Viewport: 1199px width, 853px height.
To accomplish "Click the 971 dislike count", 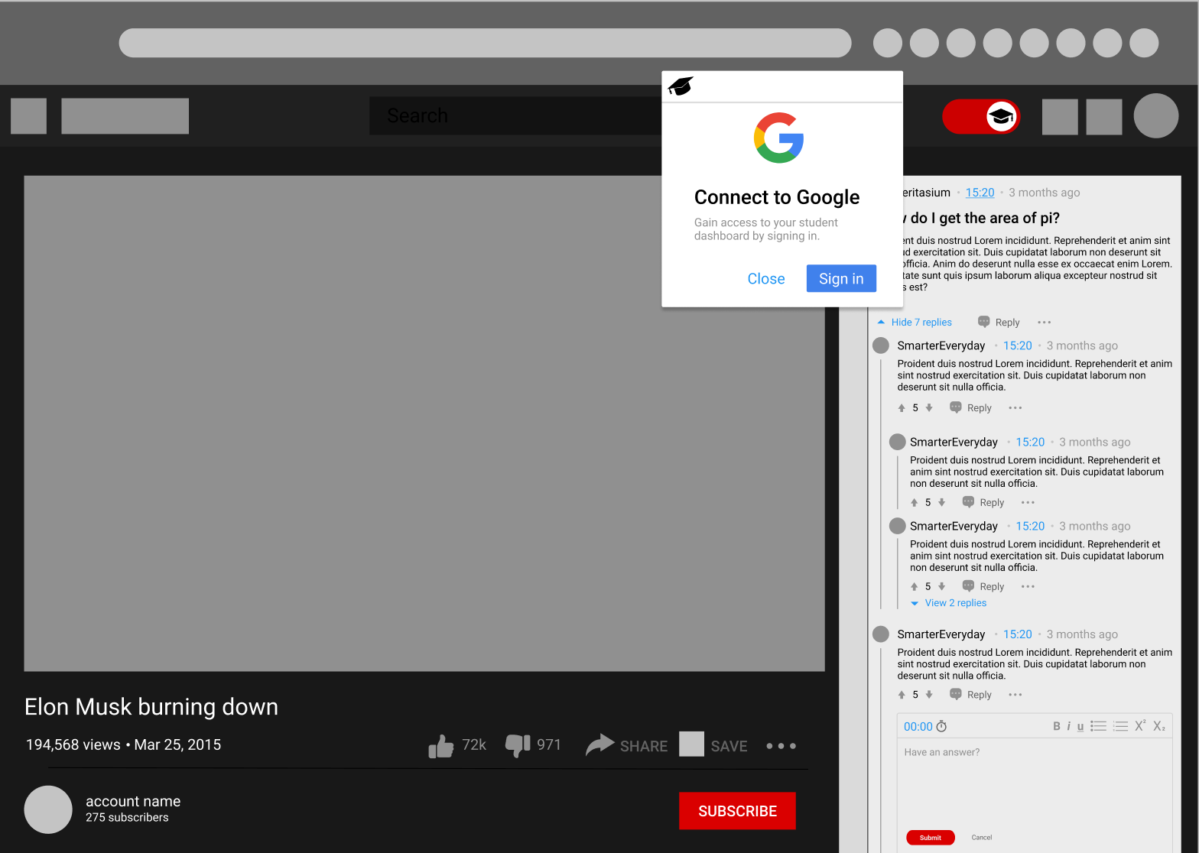I will coord(549,744).
